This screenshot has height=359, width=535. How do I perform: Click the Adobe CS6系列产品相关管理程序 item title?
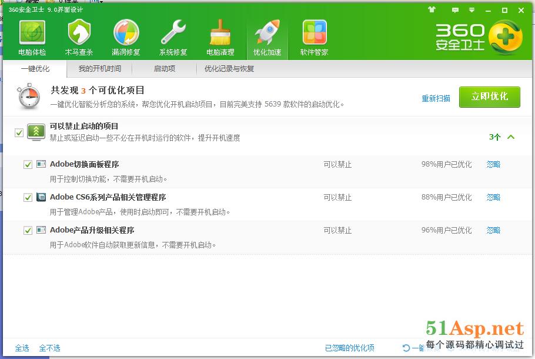pos(108,197)
